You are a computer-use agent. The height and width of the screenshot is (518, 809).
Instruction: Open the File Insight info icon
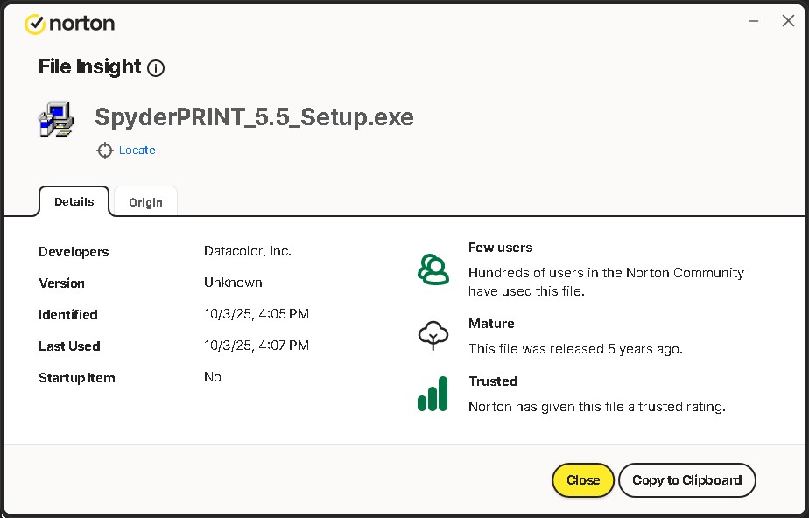pyautogui.click(x=156, y=68)
